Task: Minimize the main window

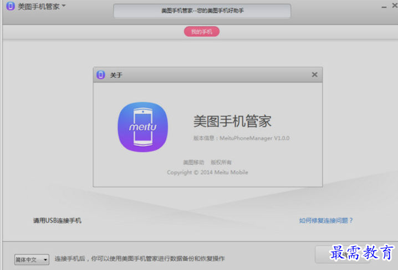Action: click(384, 7)
